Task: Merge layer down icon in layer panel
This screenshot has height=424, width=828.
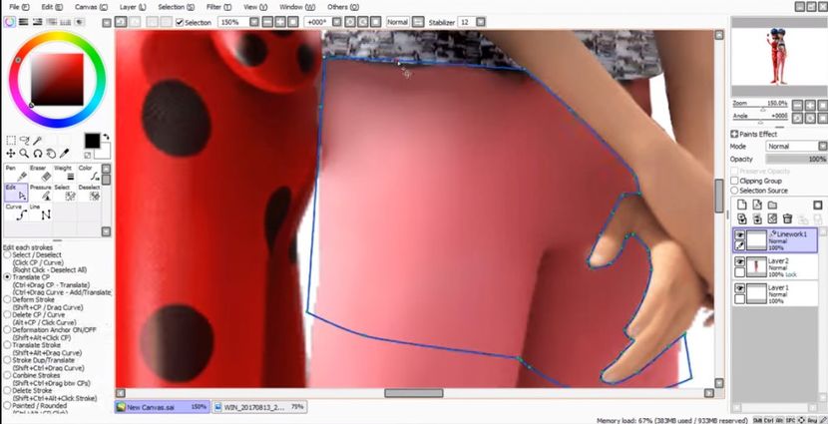Action: (757, 218)
